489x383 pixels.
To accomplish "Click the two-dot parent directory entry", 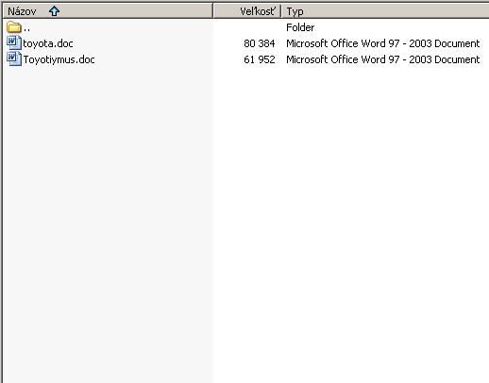I will (26, 30).
